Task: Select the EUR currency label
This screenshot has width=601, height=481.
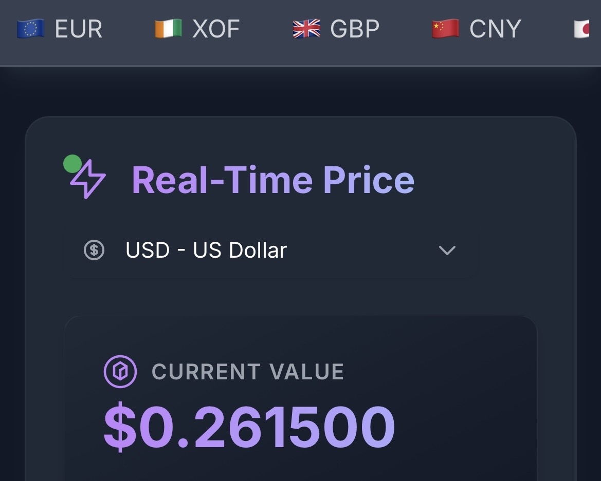Action: tap(78, 29)
